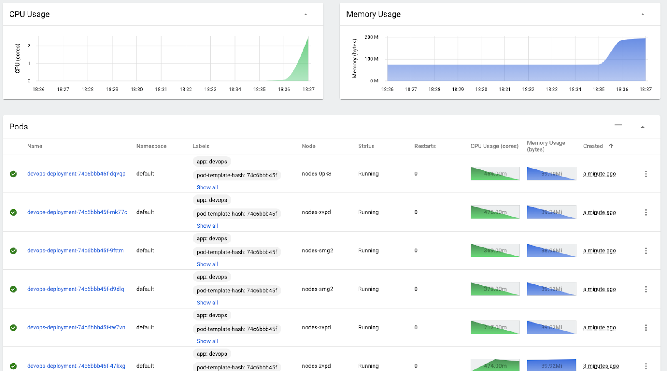Open actions menu for devops-deployment-74c6bbb45f-dqvqp pod
Screen dimensions: 667x371
pyautogui.click(x=646, y=174)
